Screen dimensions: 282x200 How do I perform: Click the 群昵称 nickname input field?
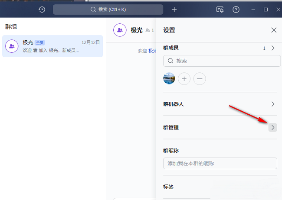point(220,163)
